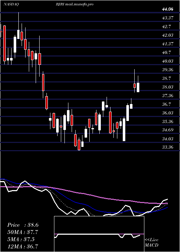Click the 34.03 price axis label
This screenshot has height=252, width=180.
click(168, 139)
